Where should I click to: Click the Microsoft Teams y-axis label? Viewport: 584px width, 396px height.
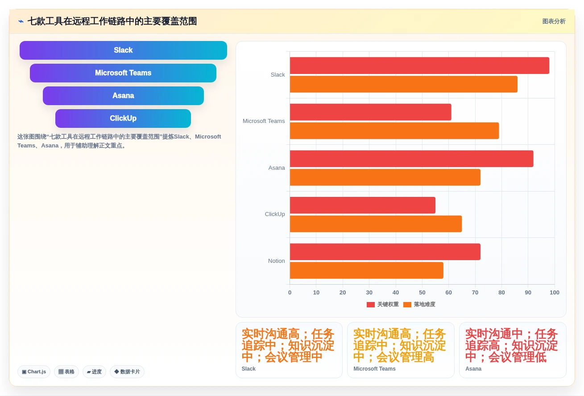point(264,121)
